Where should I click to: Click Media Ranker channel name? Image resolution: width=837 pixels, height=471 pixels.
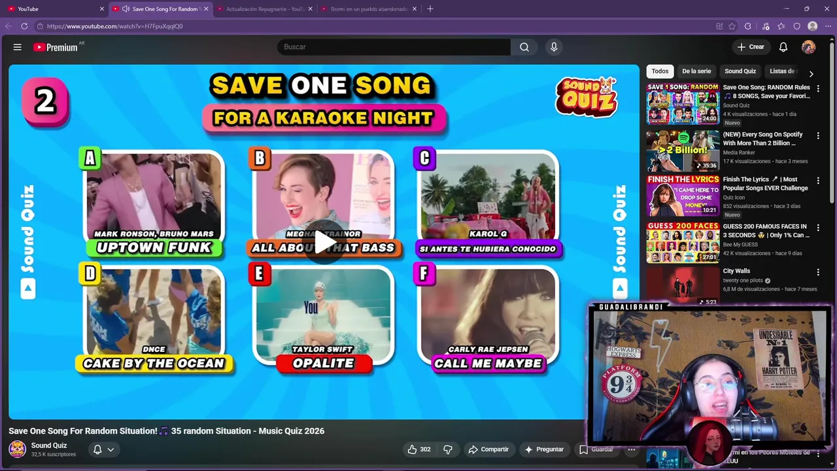[x=740, y=152]
